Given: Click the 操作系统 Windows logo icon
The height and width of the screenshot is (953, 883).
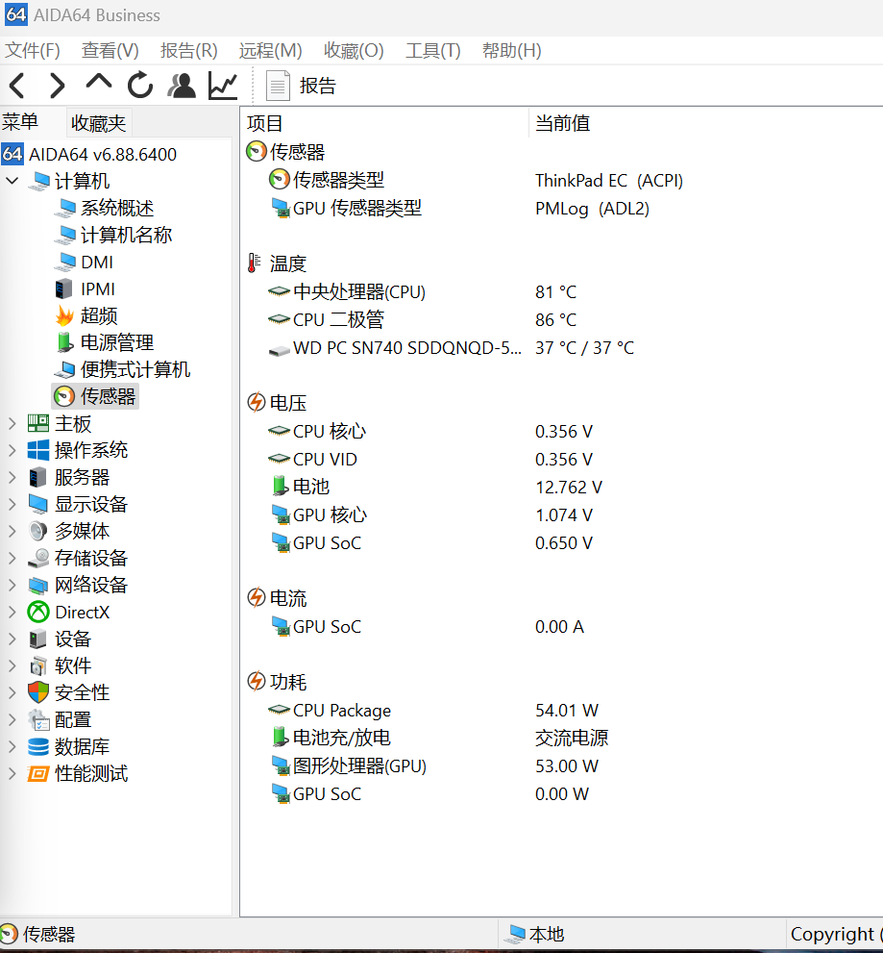Looking at the screenshot, I should coord(37,450).
